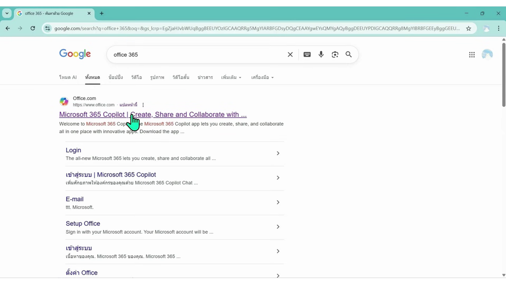Start voice search with microphone icon
The width and height of the screenshot is (506, 284).
(321, 54)
